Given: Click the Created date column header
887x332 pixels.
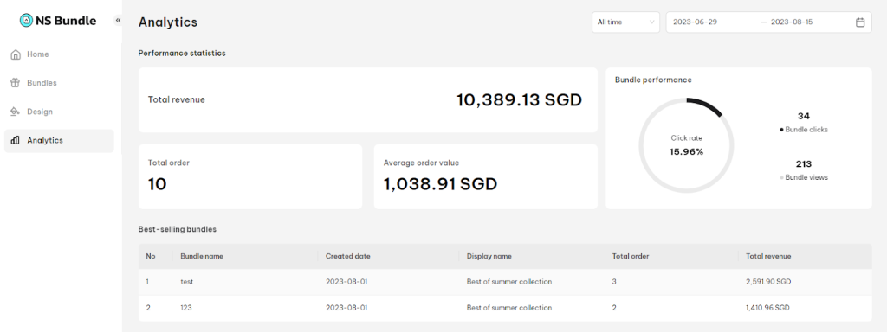Looking at the screenshot, I should (348, 256).
